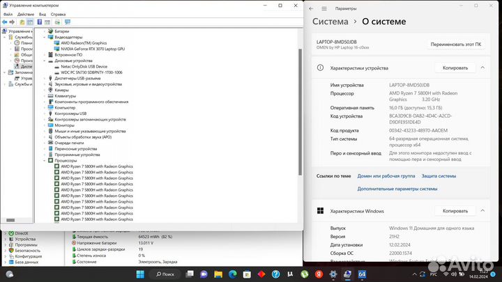Select Камеры category
This screenshot has height=282, width=502.
coord(61,90)
